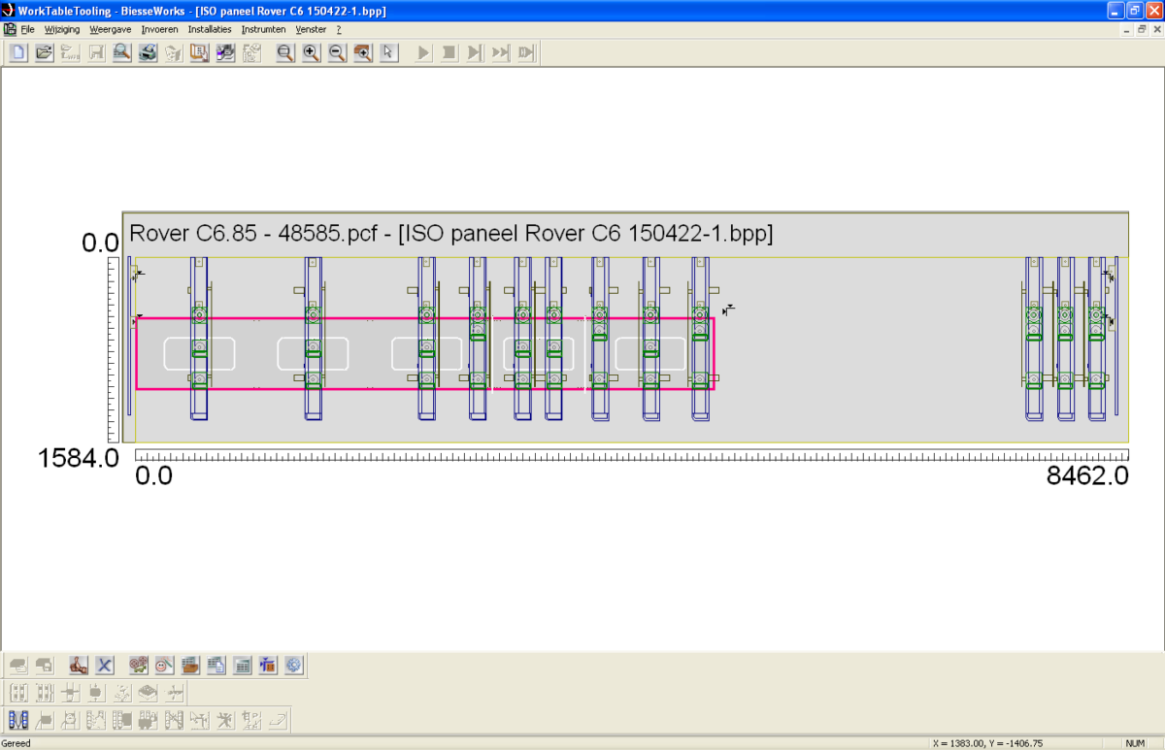Click the fast-forward simulation button

500,52
